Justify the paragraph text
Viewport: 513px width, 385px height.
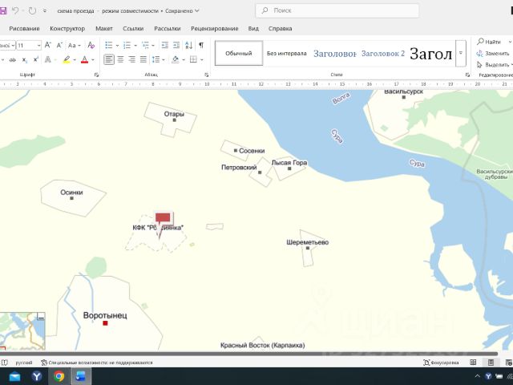[143, 59]
